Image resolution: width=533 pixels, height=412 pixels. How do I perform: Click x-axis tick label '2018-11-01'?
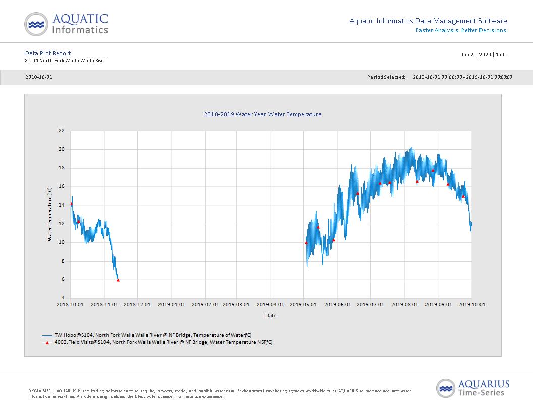104,304
